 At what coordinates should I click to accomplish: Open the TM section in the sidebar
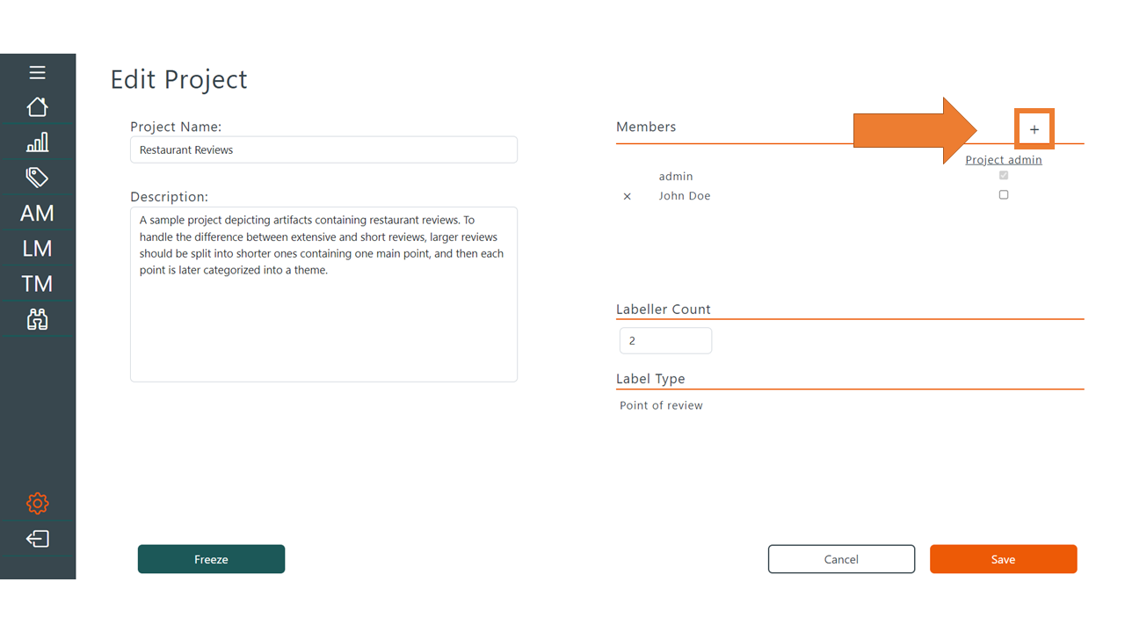click(37, 283)
